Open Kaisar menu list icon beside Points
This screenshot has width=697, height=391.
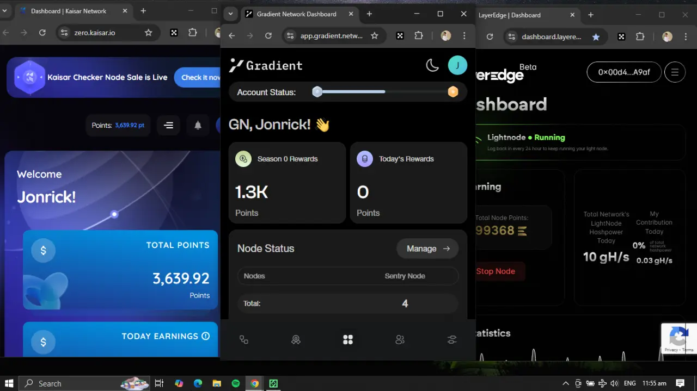(x=169, y=126)
